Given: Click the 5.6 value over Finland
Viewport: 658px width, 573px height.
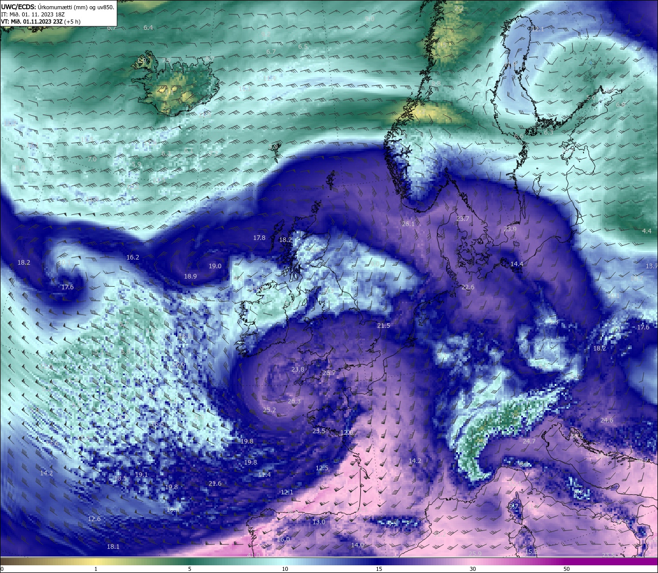Looking at the screenshot, I should coord(591,97).
